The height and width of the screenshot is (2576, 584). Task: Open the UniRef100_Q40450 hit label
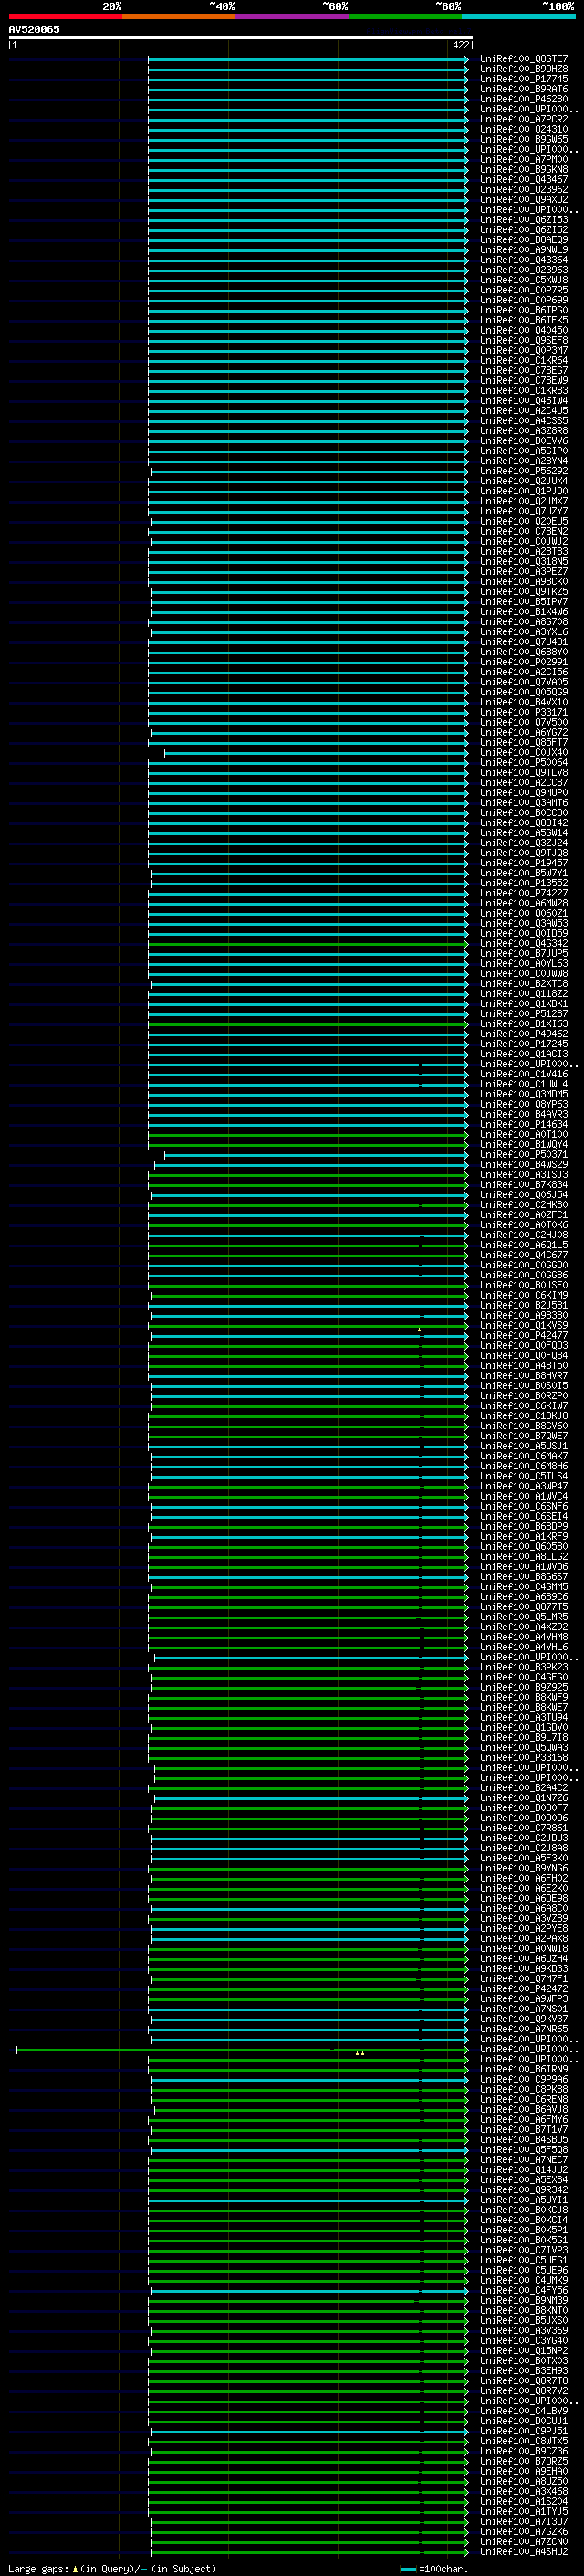click(524, 330)
